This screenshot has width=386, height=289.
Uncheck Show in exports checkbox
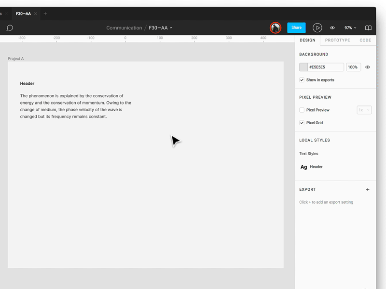[302, 80]
